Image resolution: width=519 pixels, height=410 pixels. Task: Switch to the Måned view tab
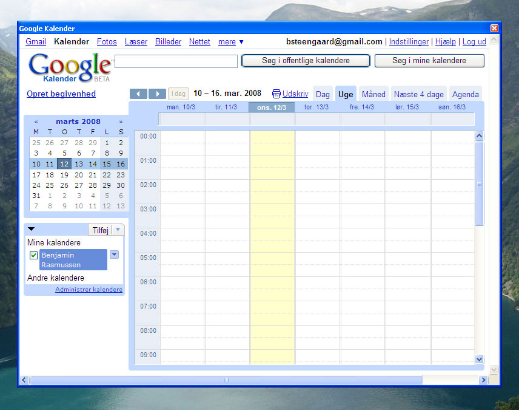[373, 94]
